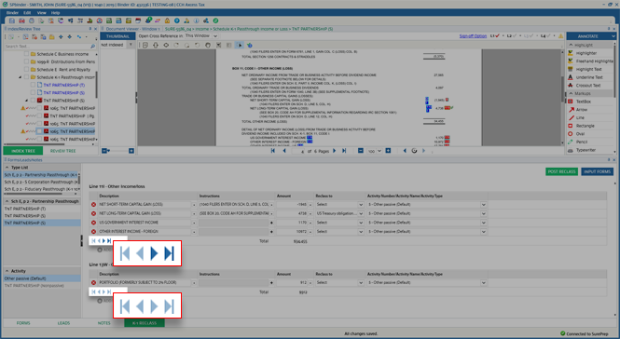Delete the Net Short-Term Capital Gain row
This screenshot has width=620, height=339.
[94, 205]
